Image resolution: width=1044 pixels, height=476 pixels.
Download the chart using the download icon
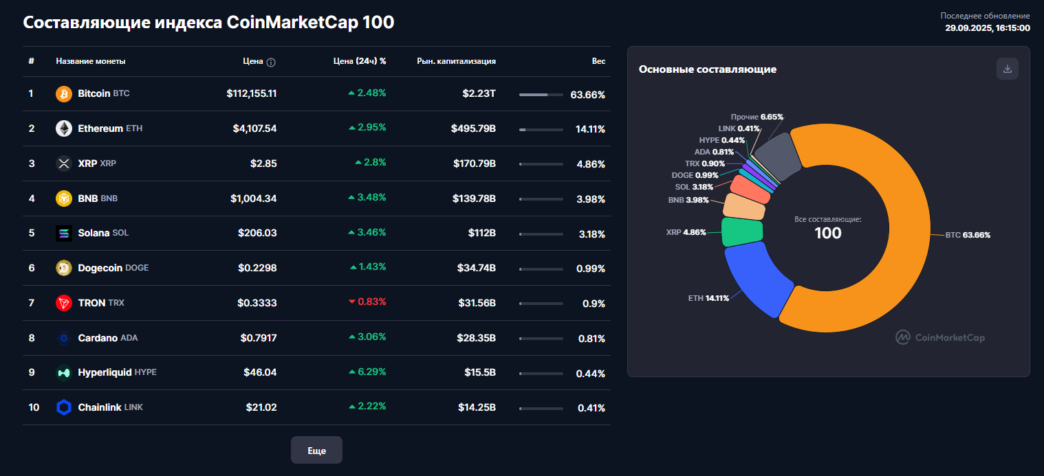[x=1007, y=69]
